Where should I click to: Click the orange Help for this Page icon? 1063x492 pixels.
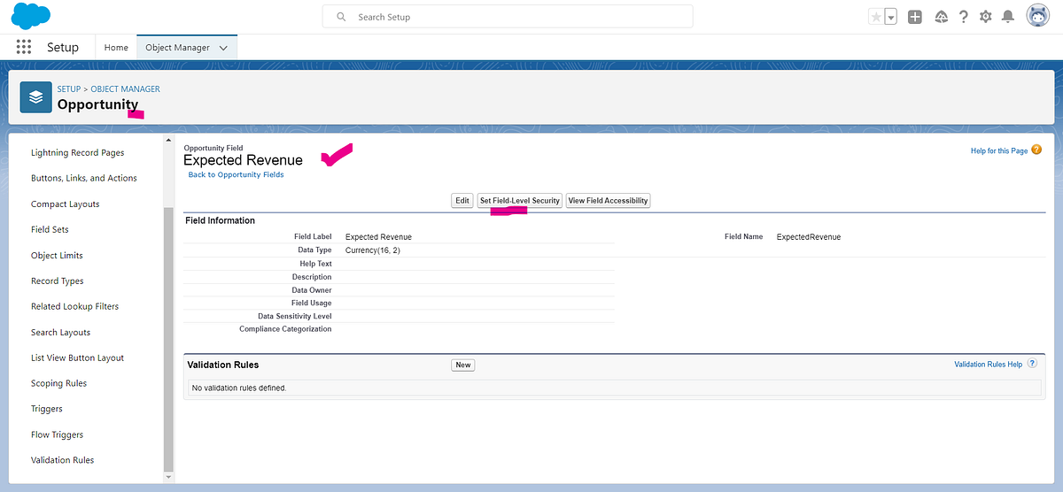pos(1036,150)
